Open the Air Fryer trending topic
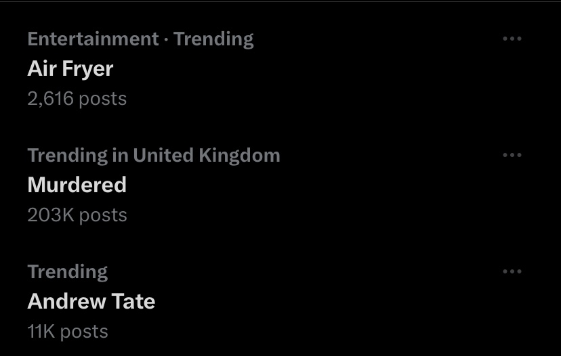 coord(70,68)
